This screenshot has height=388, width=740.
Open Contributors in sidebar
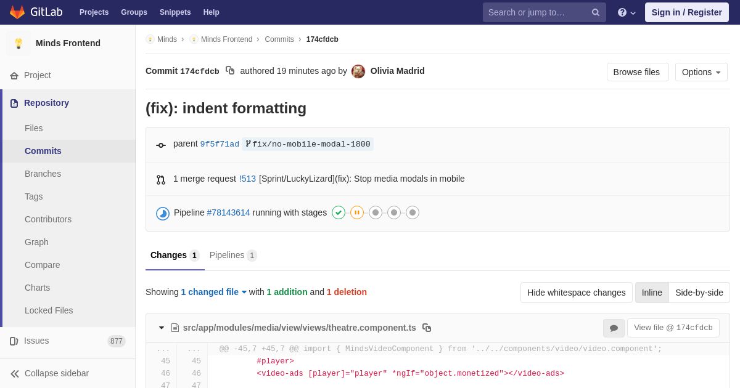click(48, 219)
